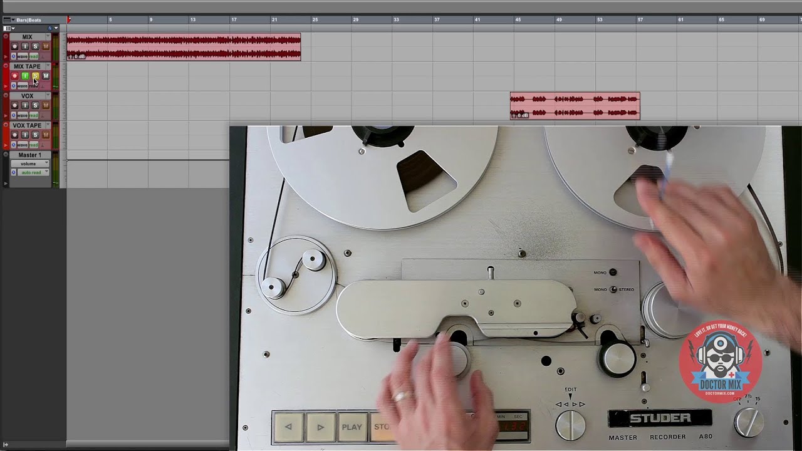This screenshot has width=802, height=451.
Task: Mute the MIX TAPE track
Action: coord(46,76)
